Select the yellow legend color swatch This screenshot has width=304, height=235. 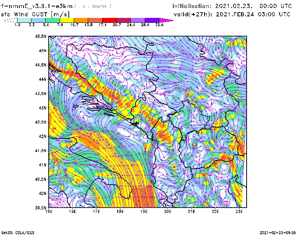(67, 21)
